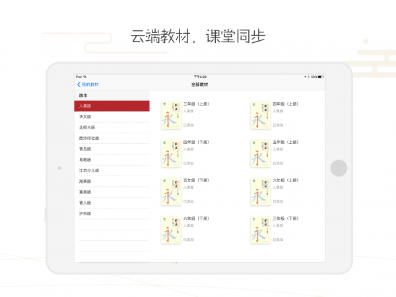396x297 pixels.
Task: Click the 六年级(下册) title text
Action: [196, 218]
